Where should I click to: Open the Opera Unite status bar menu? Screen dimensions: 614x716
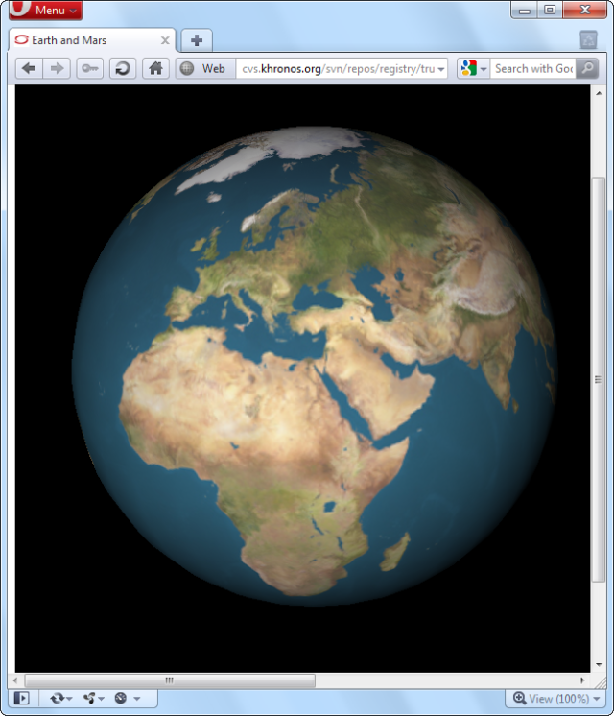point(93,698)
